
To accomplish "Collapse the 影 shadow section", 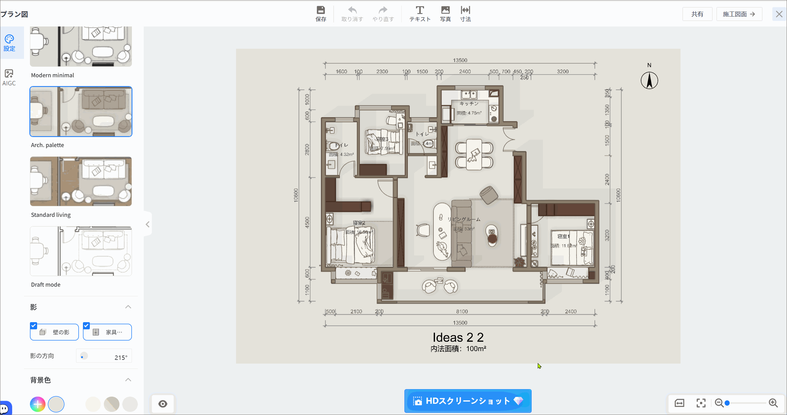I will tap(128, 307).
